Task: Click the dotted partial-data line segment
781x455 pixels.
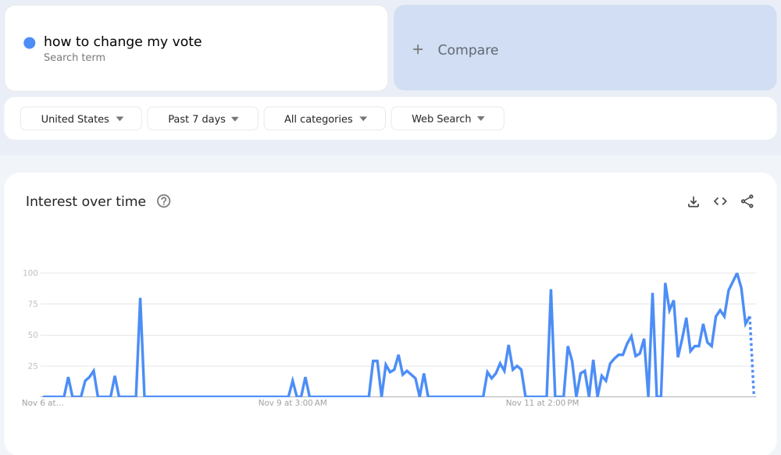Action: coord(752,359)
